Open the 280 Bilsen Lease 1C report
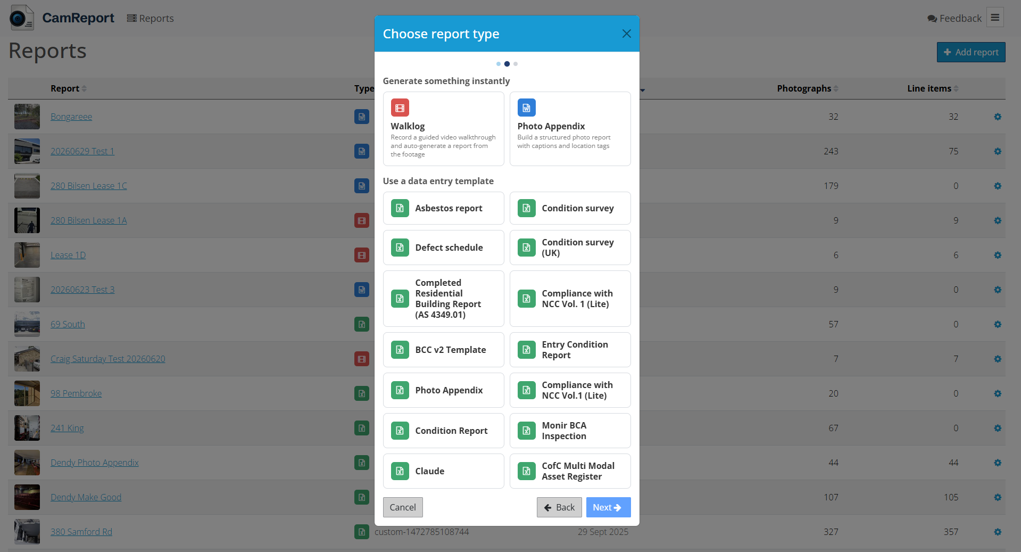 coord(89,186)
